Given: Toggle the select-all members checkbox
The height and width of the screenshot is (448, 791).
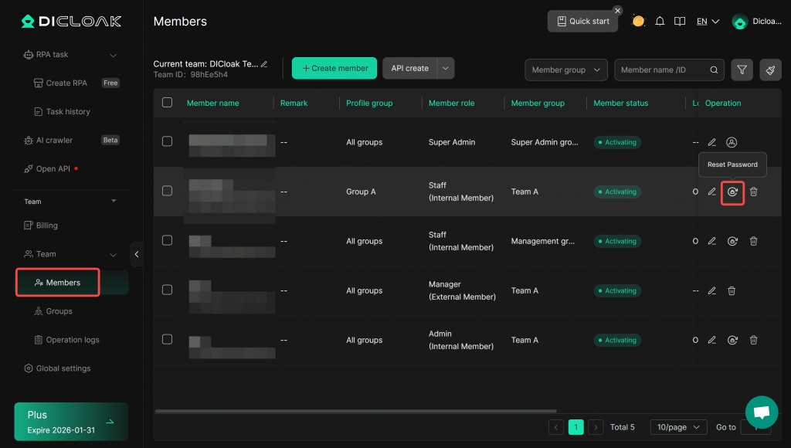Looking at the screenshot, I should (168, 103).
